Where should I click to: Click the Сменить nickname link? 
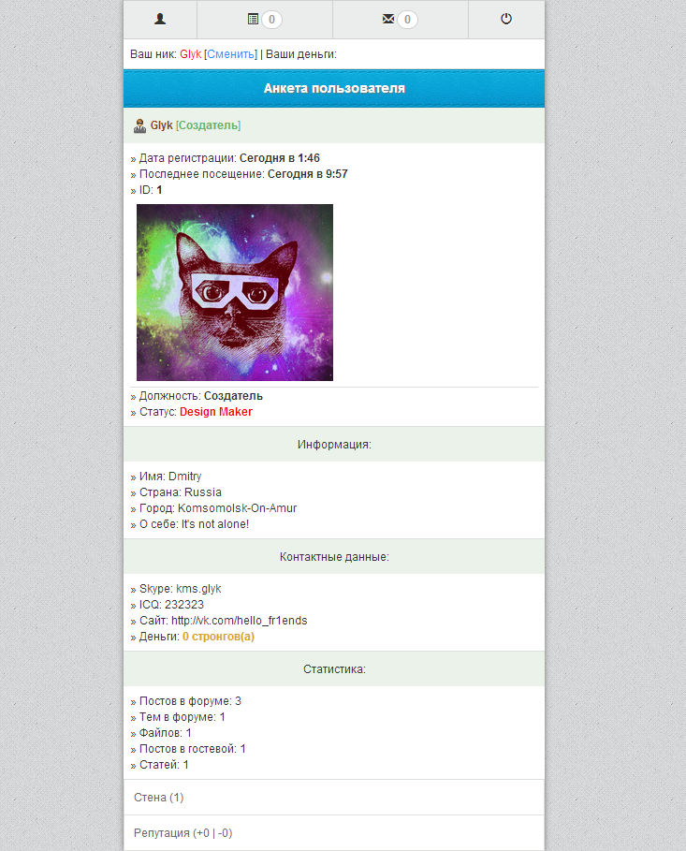point(230,54)
